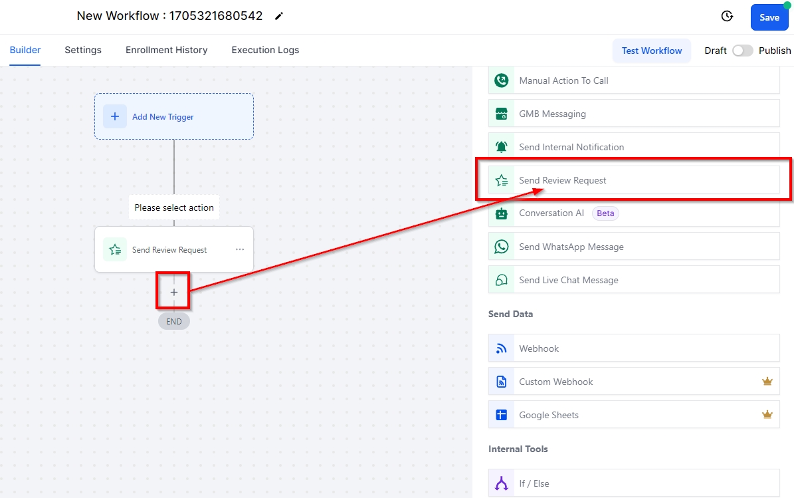Screen dimensions: 794x498
Task: Pick the Send Internal Notification bell icon
Action: (x=502, y=147)
